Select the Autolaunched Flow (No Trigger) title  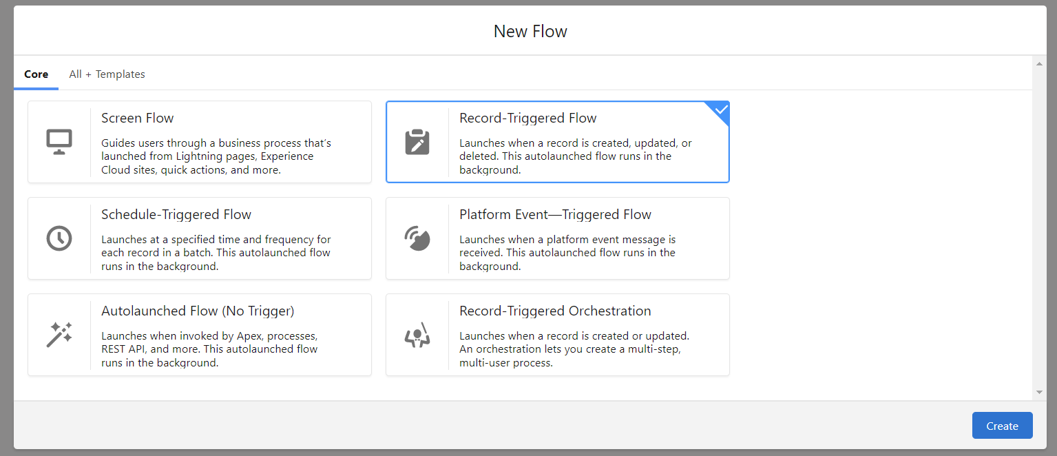[198, 311]
